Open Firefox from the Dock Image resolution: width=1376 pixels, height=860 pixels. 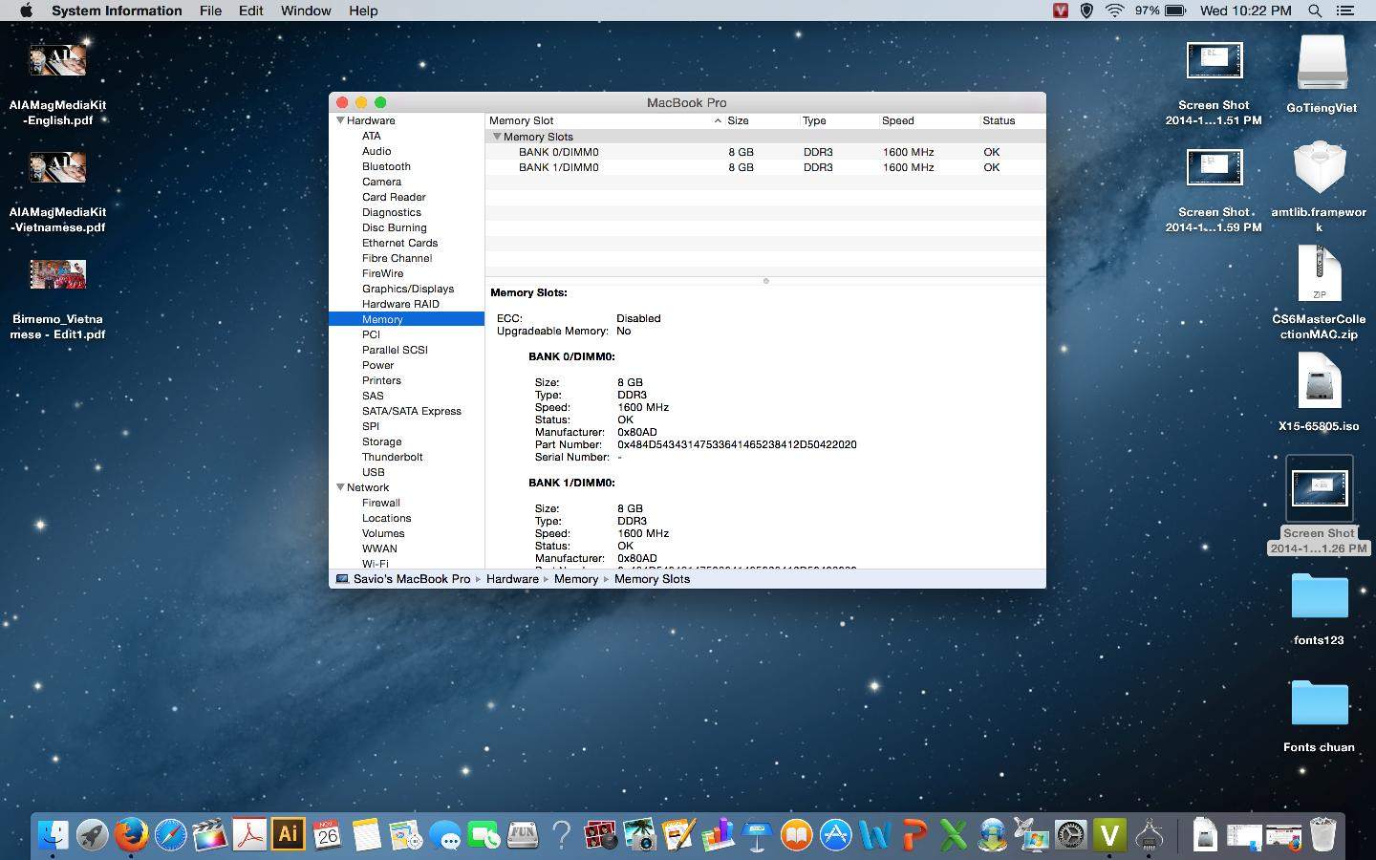click(x=132, y=835)
